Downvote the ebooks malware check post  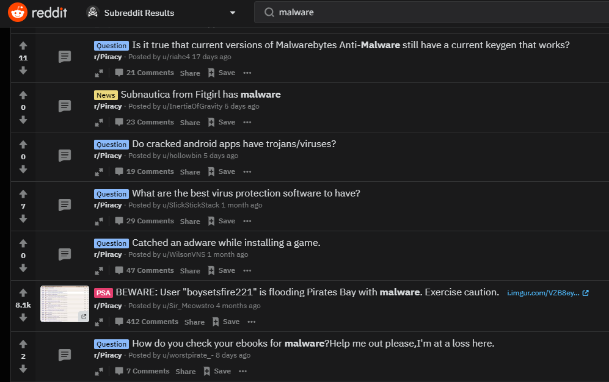pos(23,369)
